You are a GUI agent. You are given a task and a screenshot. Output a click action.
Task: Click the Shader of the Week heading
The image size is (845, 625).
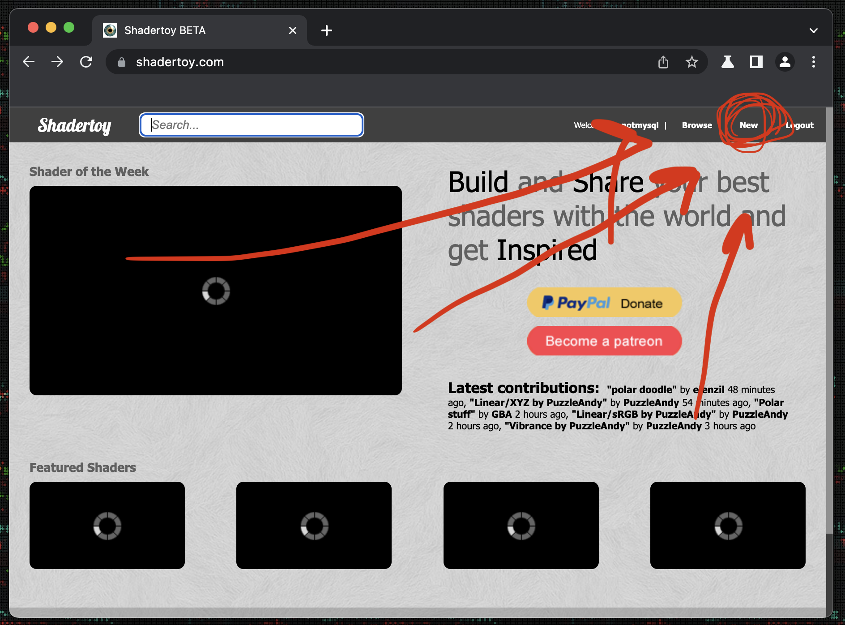pyautogui.click(x=89, y=171)
